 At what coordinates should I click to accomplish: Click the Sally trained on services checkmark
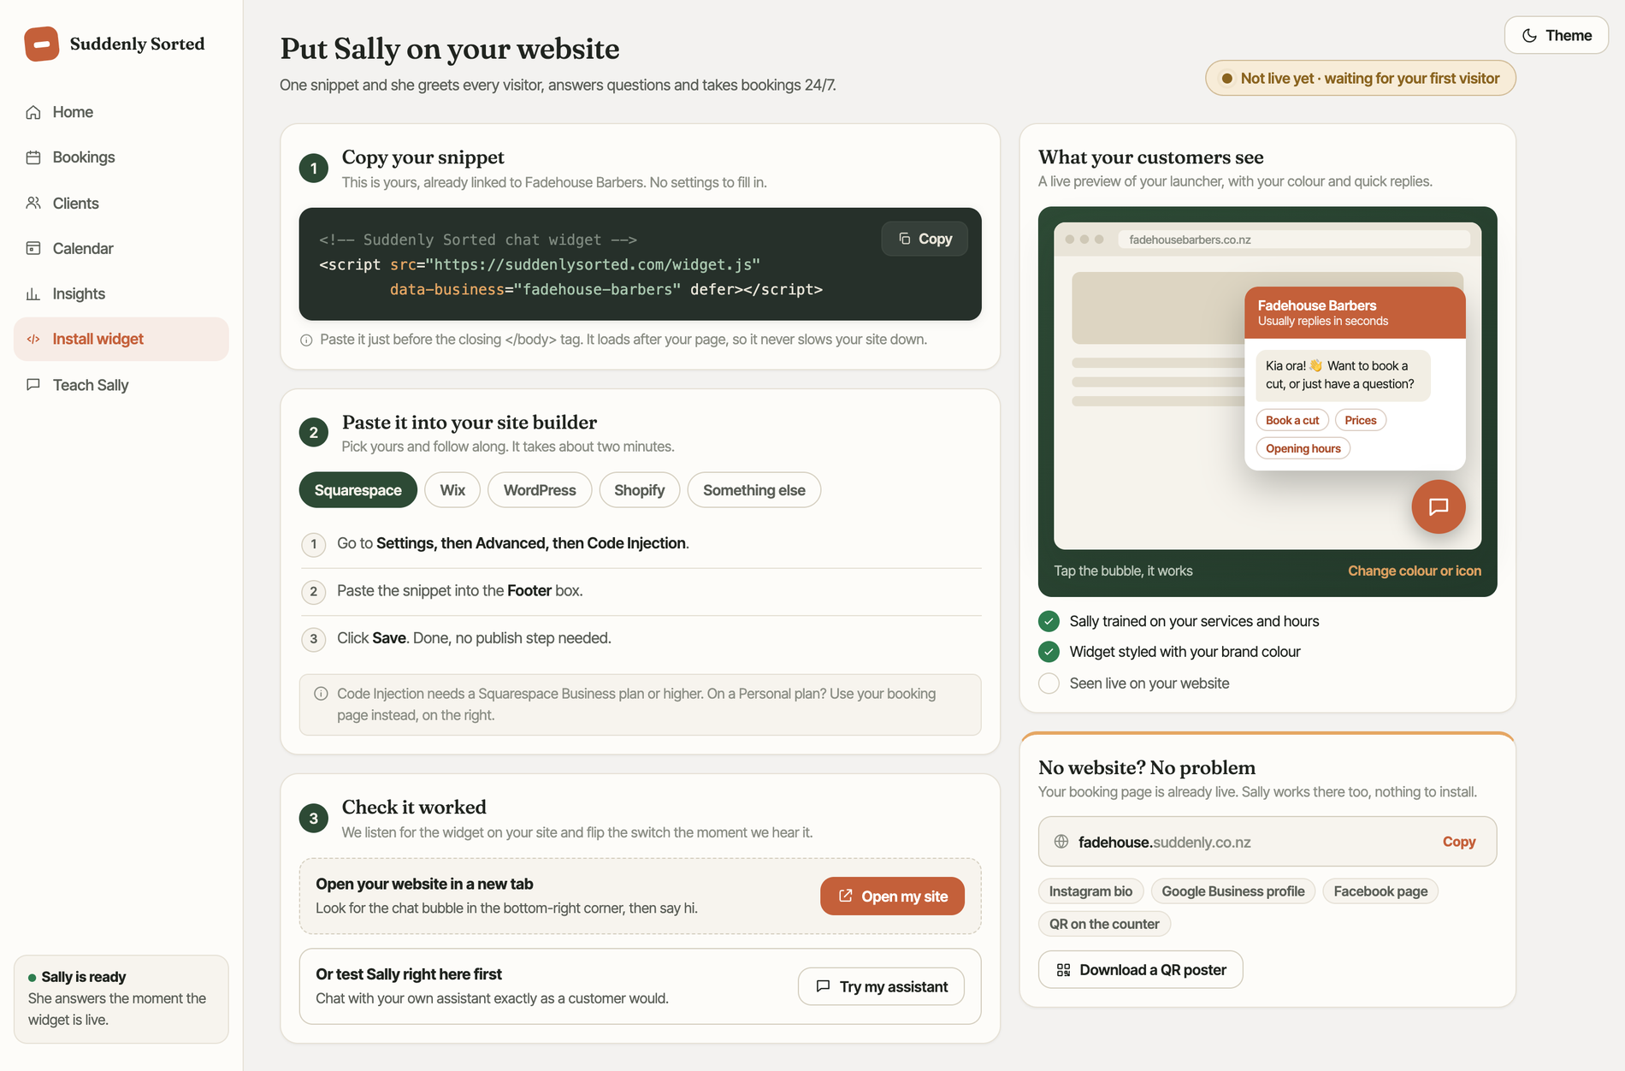(x=1049, y=621)
